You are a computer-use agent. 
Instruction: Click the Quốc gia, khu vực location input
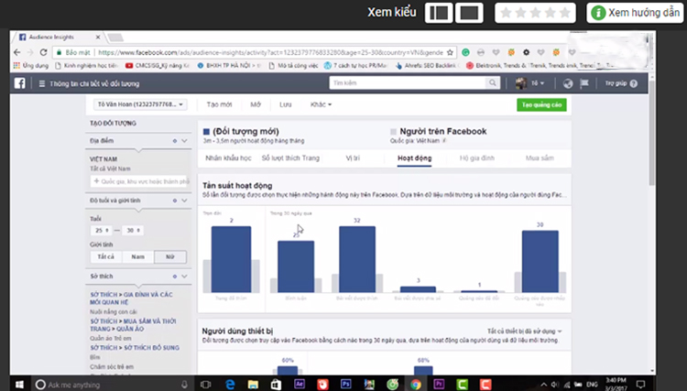click(x=140, y=181)
